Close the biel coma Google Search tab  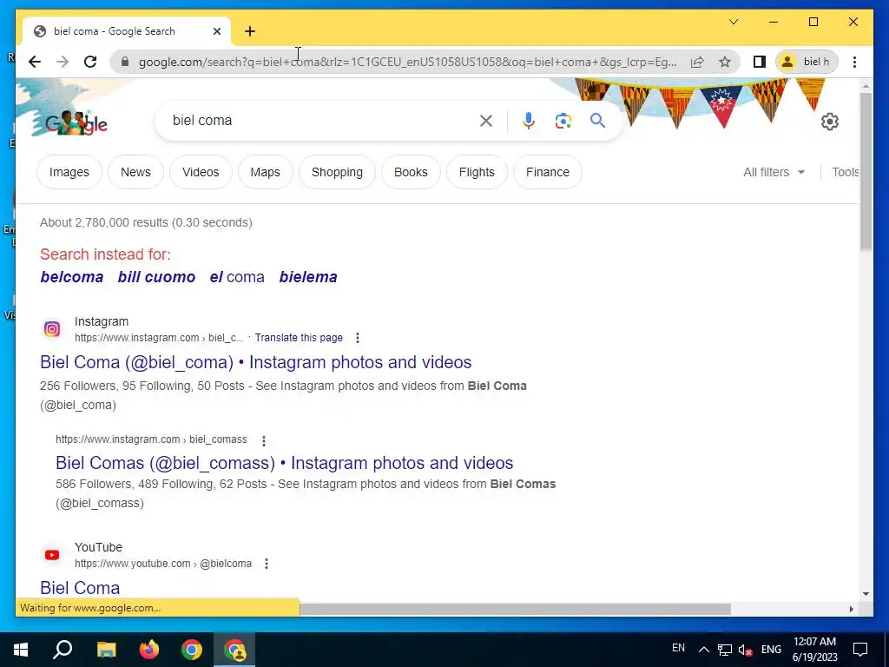click(216, 31)
